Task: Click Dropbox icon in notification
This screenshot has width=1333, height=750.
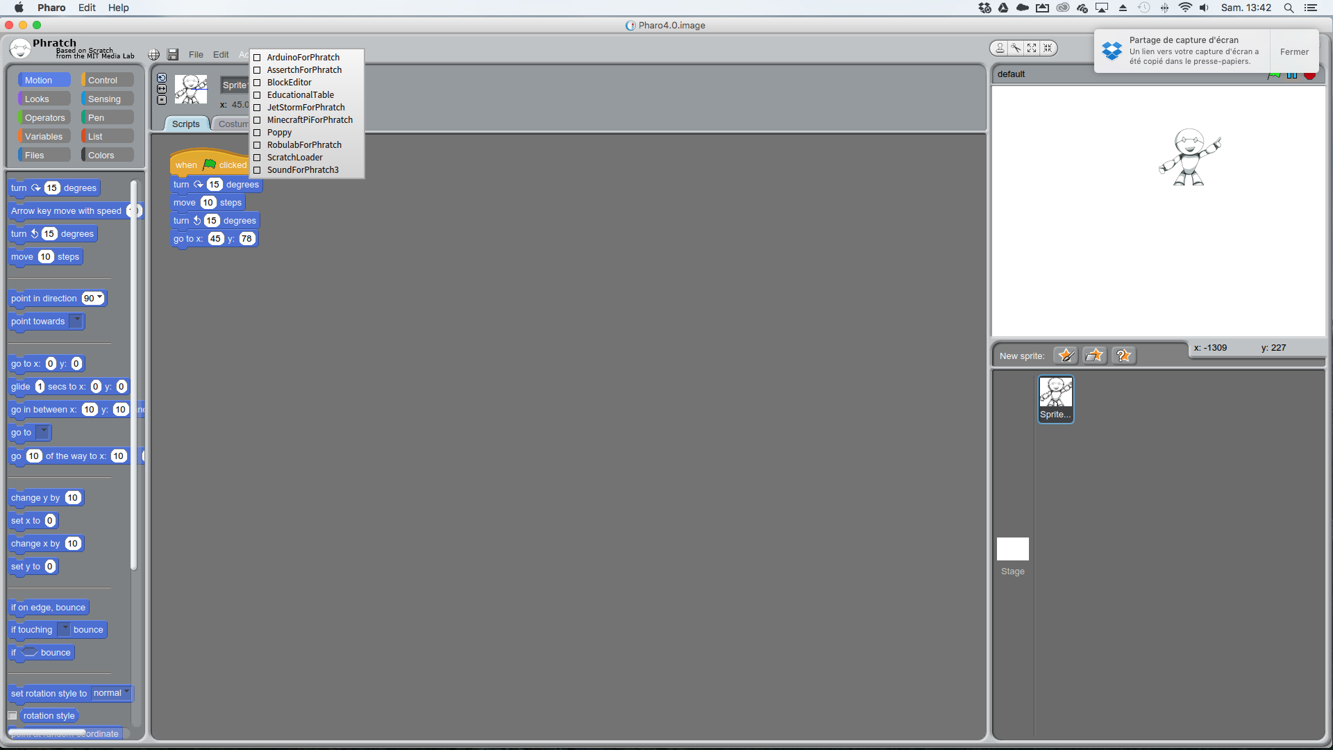Action: pos(1112,51)
